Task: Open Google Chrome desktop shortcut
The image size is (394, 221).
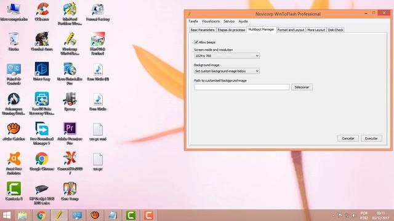Action: (42, 161)
